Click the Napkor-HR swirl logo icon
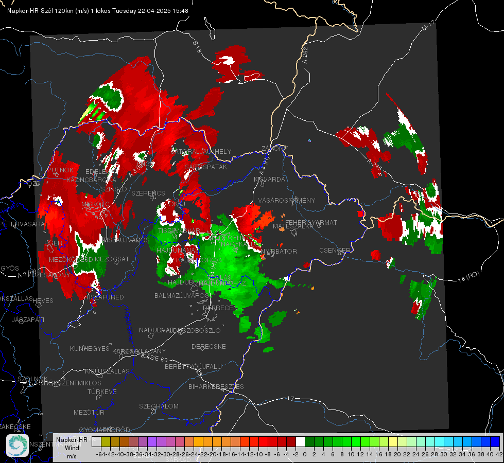 [18, 446]
